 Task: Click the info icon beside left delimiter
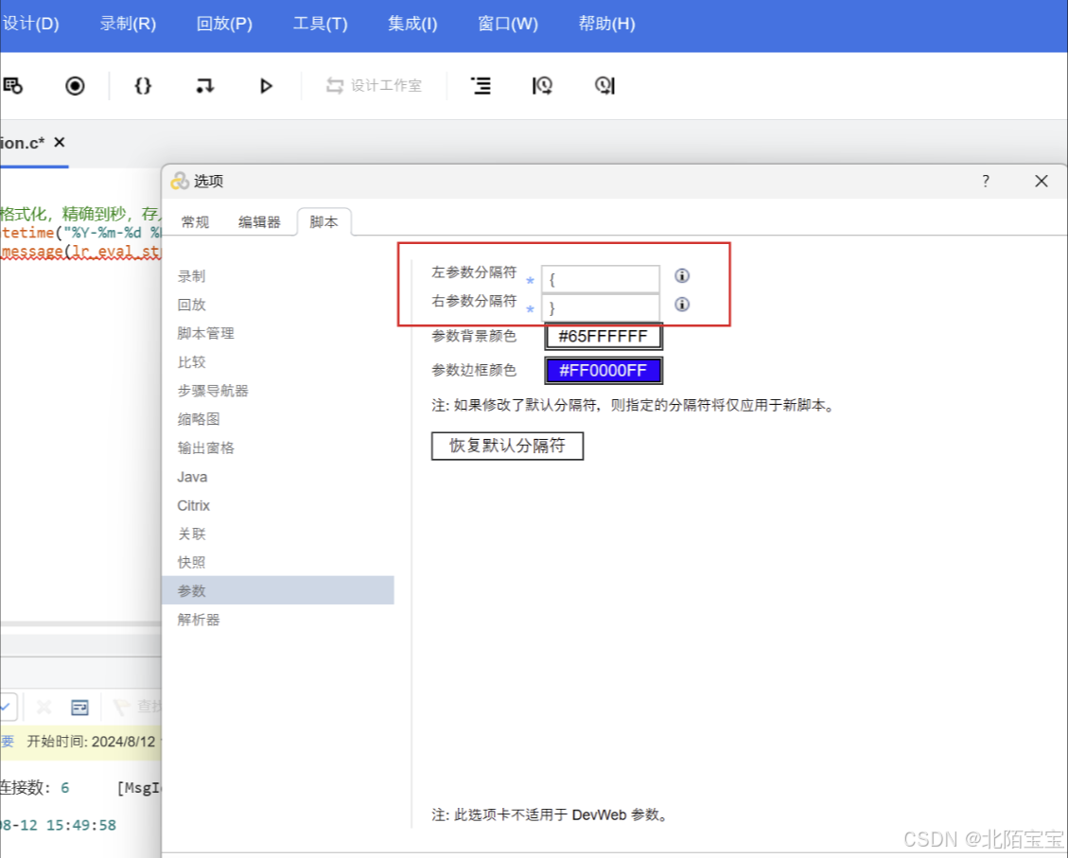click(682, 276)
